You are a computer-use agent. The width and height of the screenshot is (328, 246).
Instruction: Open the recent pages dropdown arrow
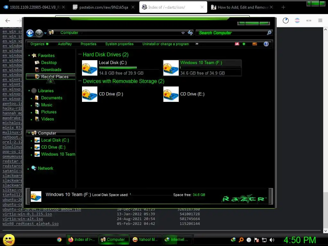[45, 33]
